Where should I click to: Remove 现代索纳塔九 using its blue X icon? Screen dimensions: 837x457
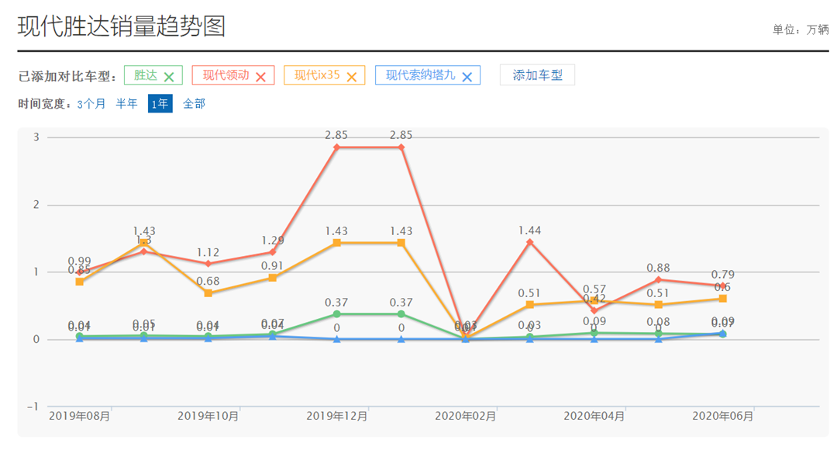tap(467, 76)
